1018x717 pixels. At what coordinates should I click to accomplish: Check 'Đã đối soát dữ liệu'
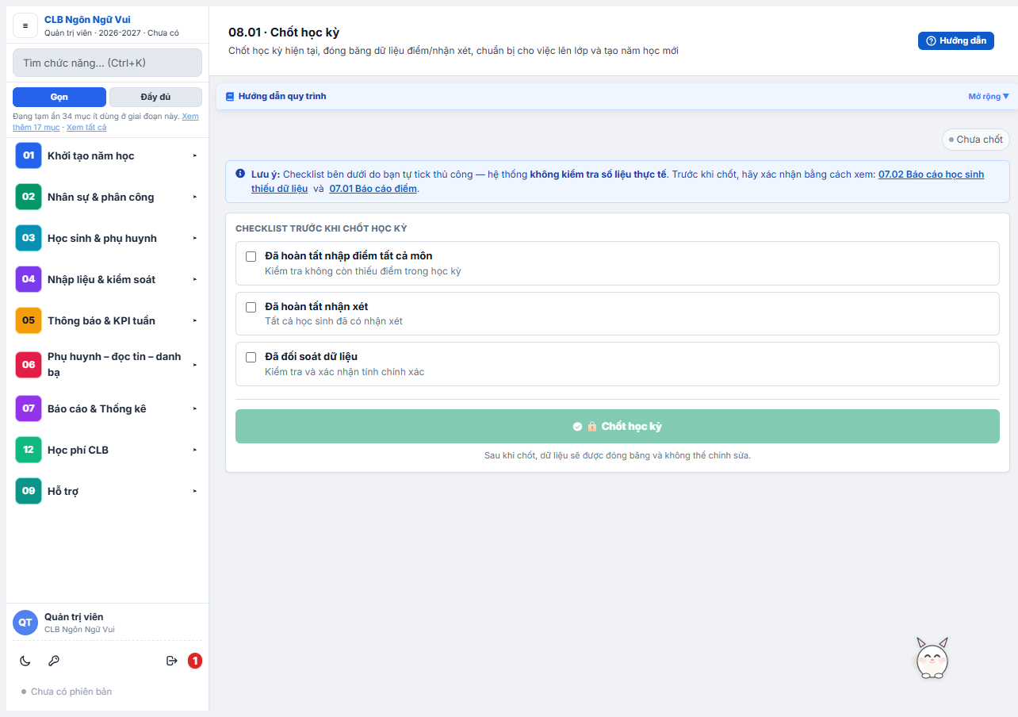point(251,357)
